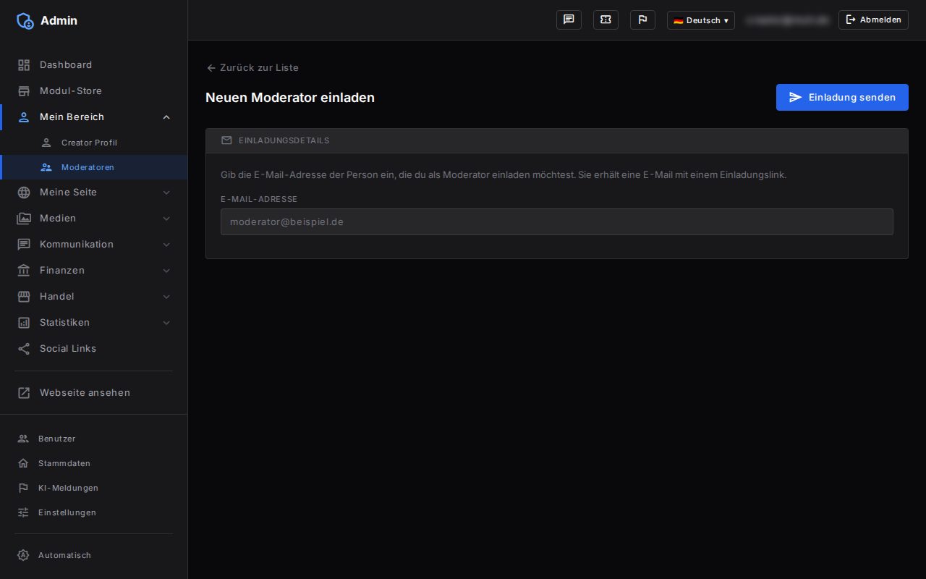Screen dimensions: 926x579
Task: Click the Webseite ansehen external-link icon
Action: tap(24, 393)
